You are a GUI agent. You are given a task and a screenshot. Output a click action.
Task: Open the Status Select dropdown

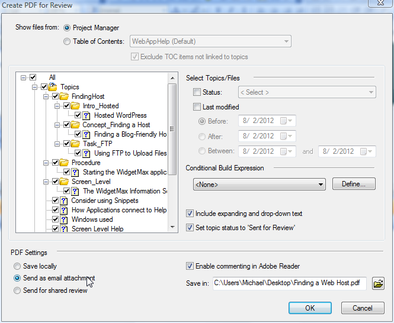click(x=307, y=92)
